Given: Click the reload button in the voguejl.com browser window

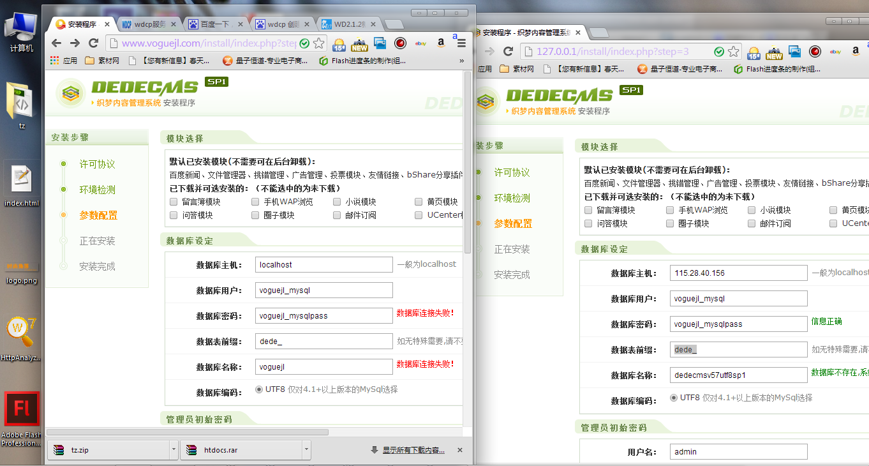Looking at the screenshot, I should (x=94, y=43).
